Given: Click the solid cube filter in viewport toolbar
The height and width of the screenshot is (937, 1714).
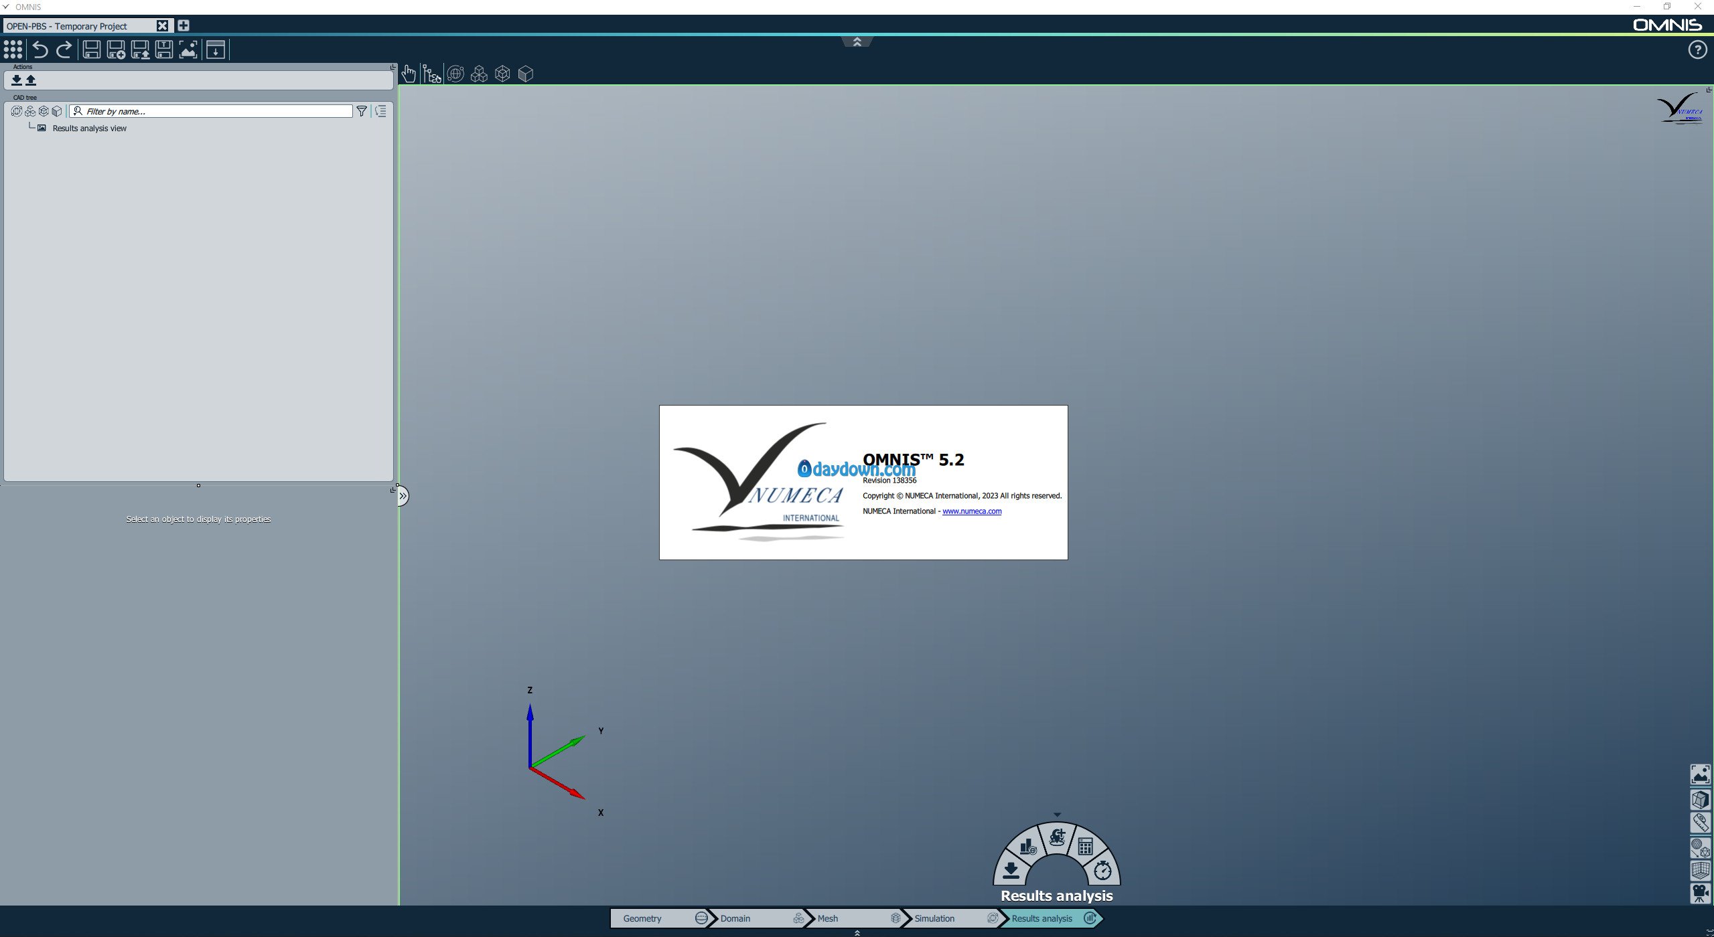Looking at the screenshot, I should (x=526, y=74).
